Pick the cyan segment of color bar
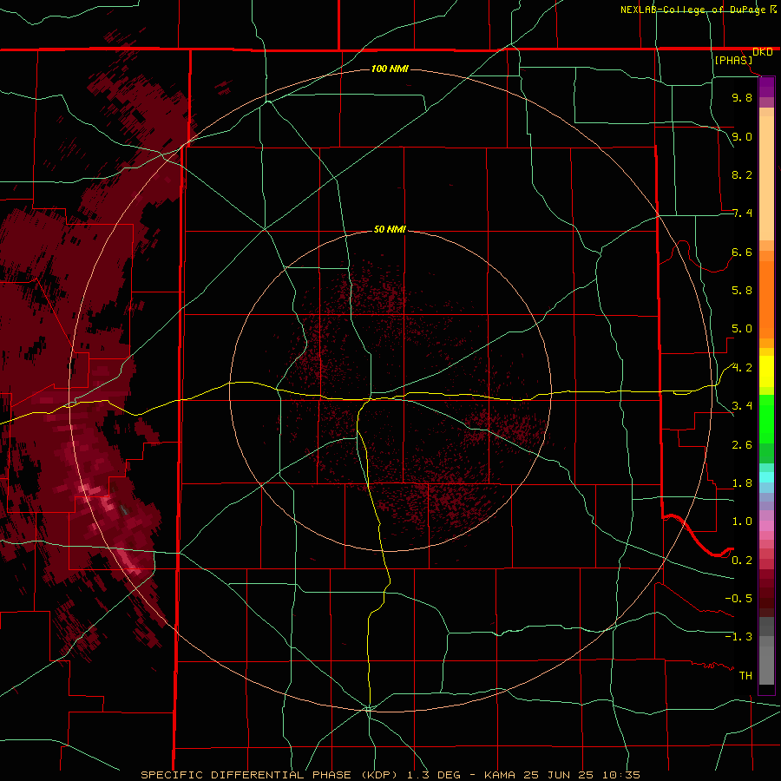The image size is (781, 781). (766, 477)
